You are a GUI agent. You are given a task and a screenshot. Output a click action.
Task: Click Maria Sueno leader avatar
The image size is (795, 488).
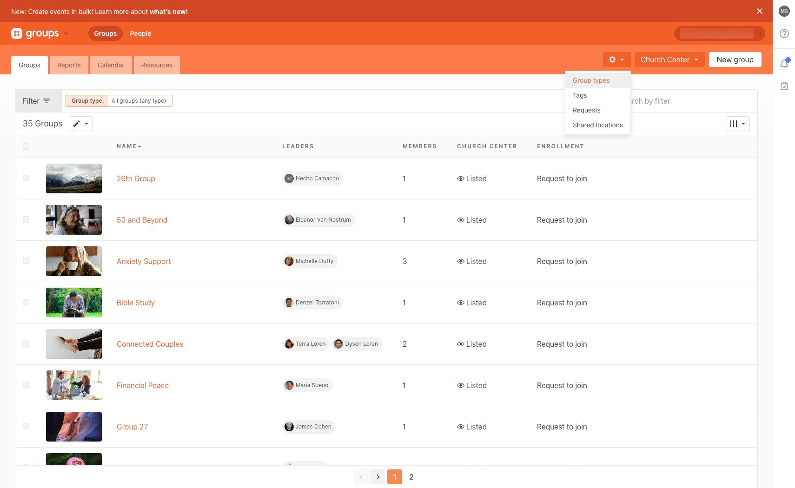click(x=289, y=385)
